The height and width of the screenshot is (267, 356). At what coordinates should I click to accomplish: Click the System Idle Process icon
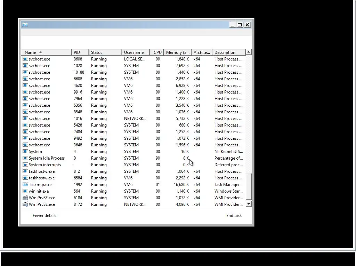tap(25, 158)
